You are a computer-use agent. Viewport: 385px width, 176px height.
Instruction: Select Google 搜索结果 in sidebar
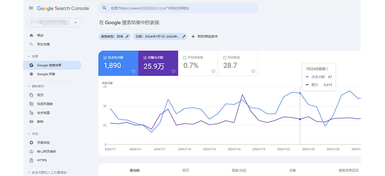tap(52, 65)
